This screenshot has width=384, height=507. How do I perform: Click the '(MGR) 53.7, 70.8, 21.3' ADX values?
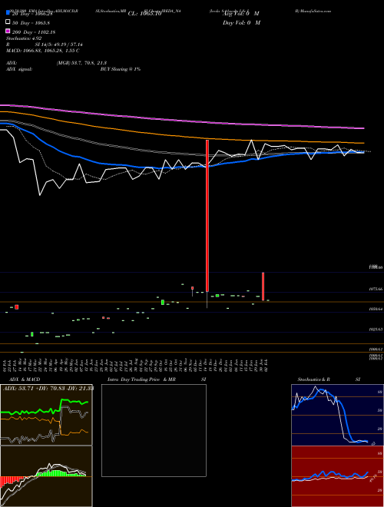[x=81, y=63]
